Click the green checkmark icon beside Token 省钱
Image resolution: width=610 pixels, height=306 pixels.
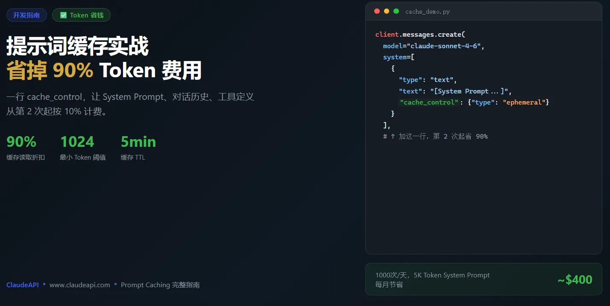[63, 15]
